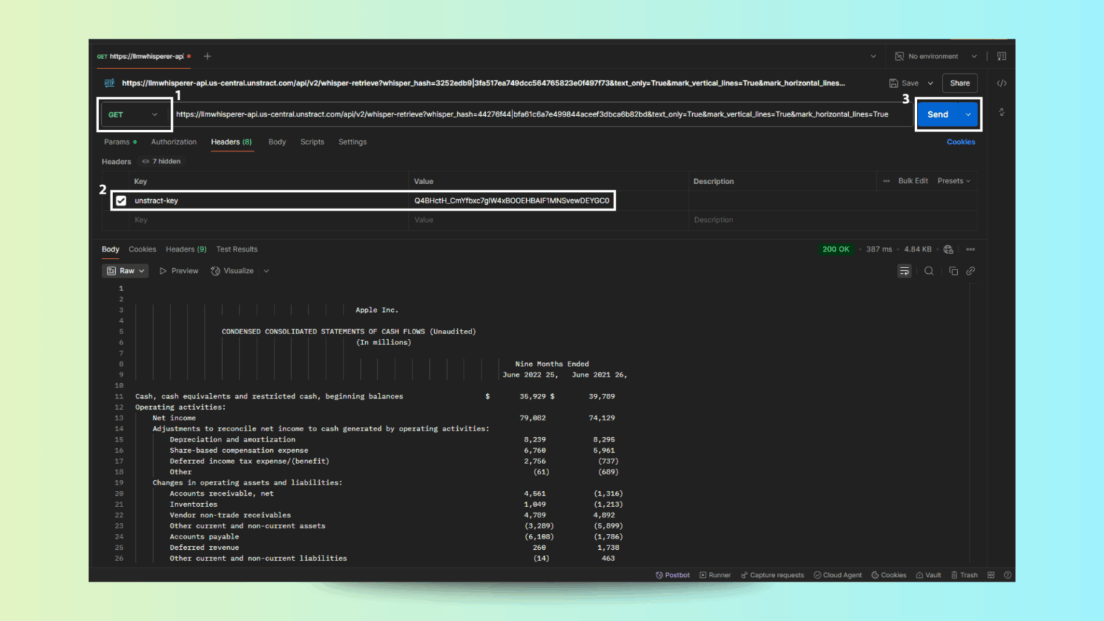Screen dimensions: 1104x621
Task: Open the Raw format dropdown
Action: (x=126, y=271)
